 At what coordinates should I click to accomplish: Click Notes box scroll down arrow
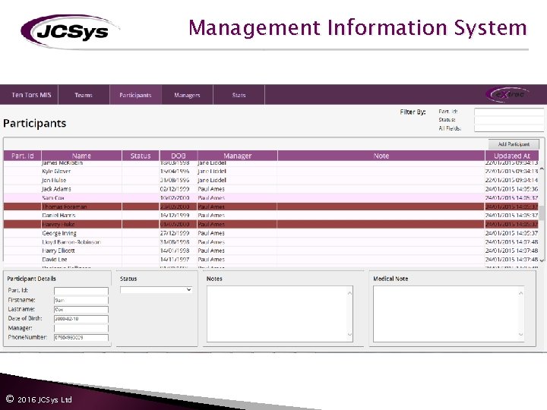pyautogui.click(x=349, y=335)
